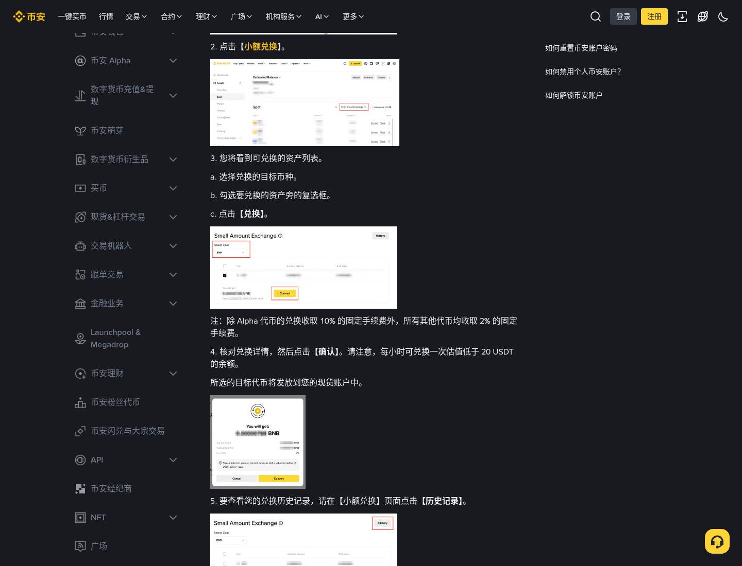The height and width of the screenshot is (566, 742).
Task: Toggle dark mode moon icon
Action: pos(723,16)
